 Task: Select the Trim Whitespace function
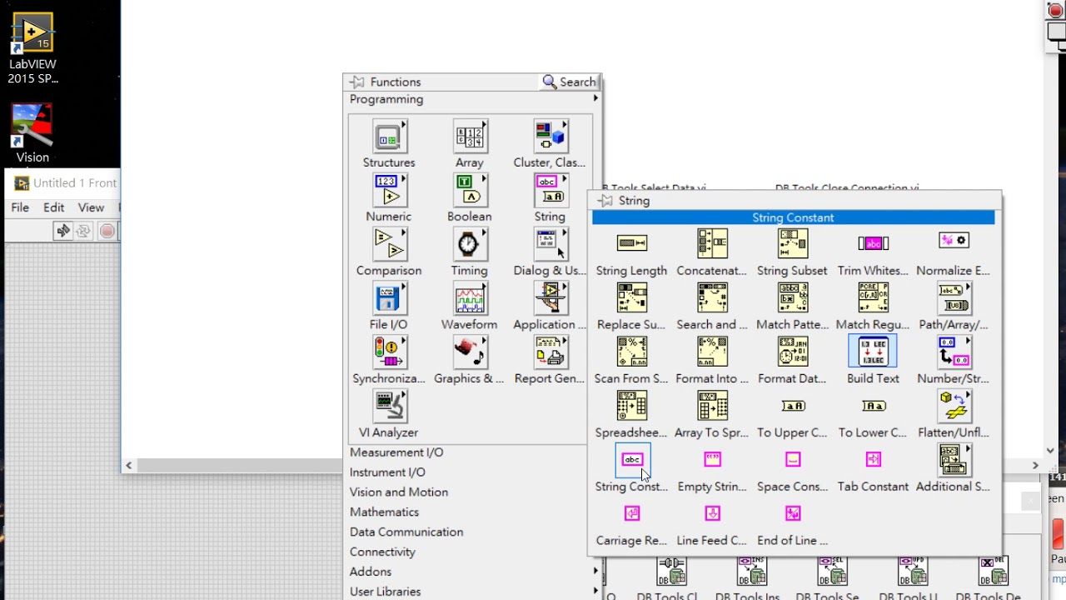tap(873, 243)
